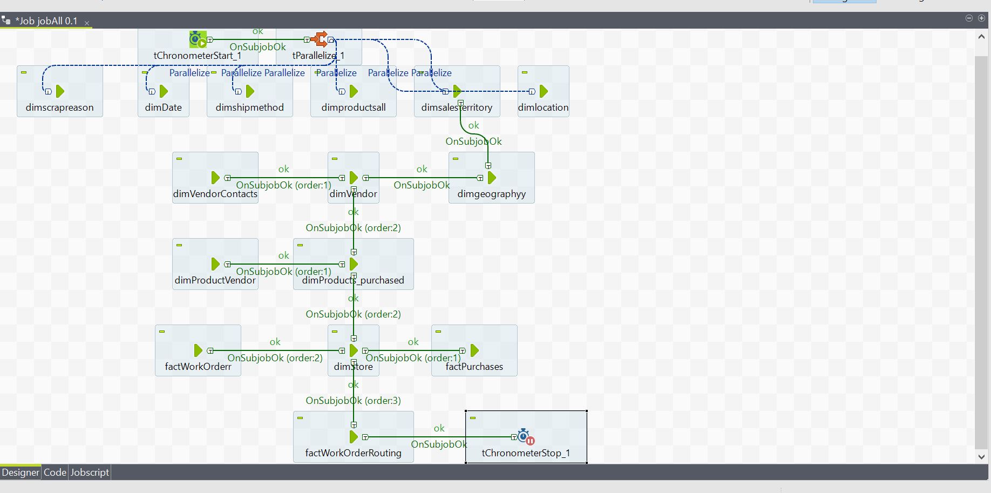Viewport: 991px width, 493px height.
Task: Collapse the factPurchases subjob box
Action: click(438, 332)
